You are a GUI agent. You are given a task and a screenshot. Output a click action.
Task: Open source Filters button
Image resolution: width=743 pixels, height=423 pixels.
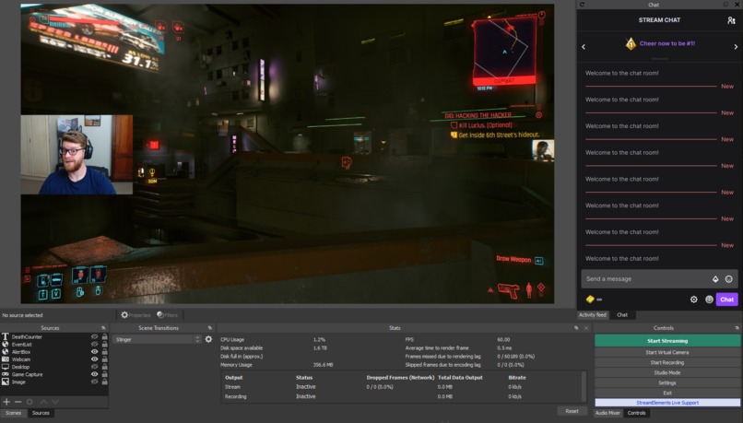click(167, 315)
